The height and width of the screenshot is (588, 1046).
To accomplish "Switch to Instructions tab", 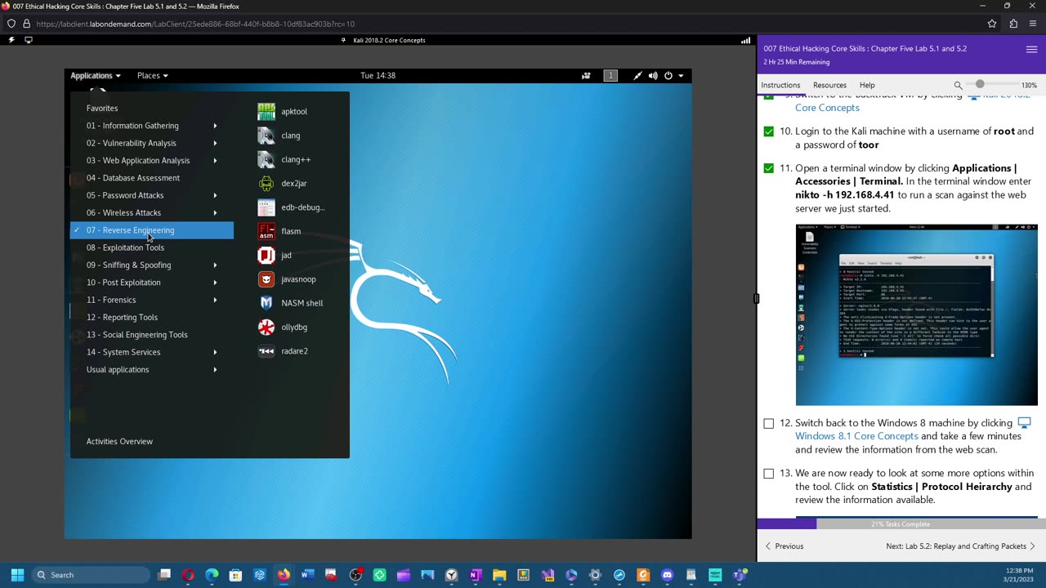I will pos(780,85).
